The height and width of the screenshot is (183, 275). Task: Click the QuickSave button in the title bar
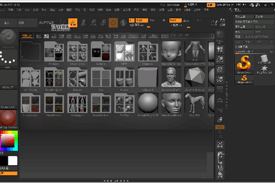pyautogui.click(x=173, y=5)
